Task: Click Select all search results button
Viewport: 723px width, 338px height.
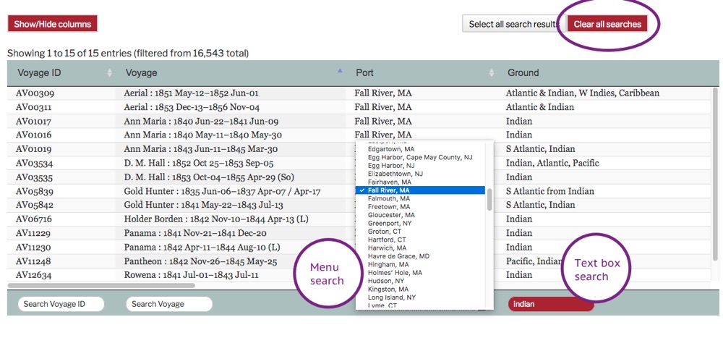Action: coord(512,24)
